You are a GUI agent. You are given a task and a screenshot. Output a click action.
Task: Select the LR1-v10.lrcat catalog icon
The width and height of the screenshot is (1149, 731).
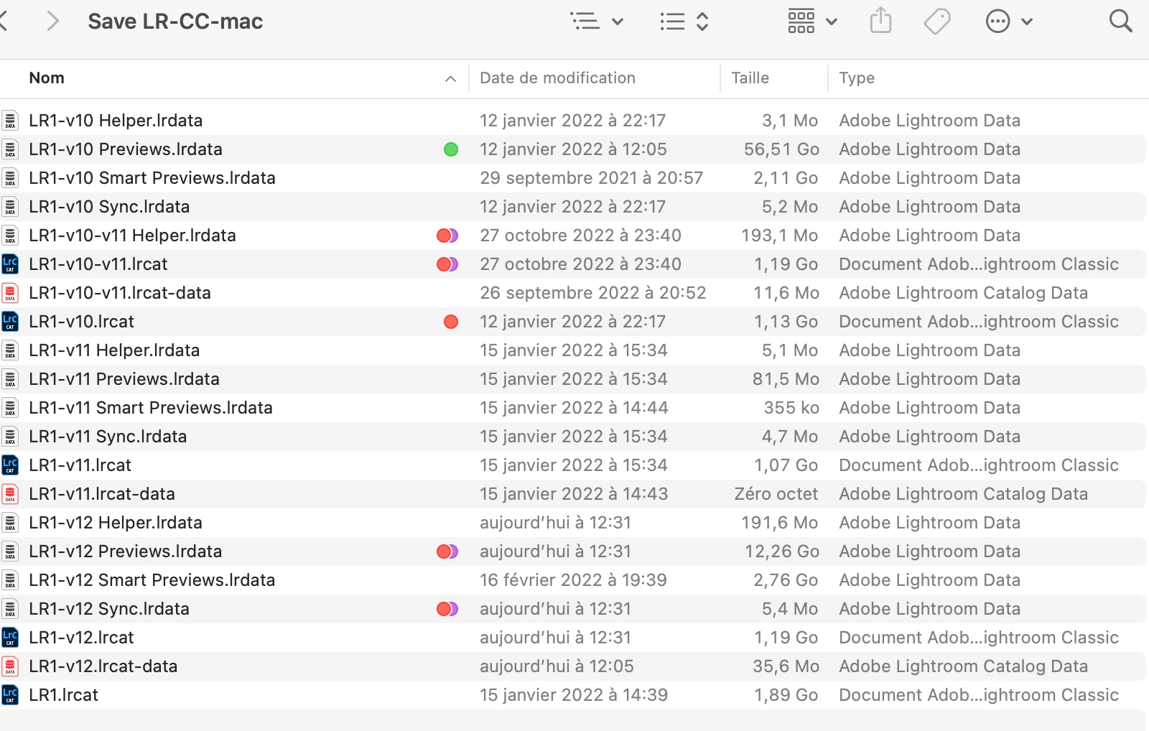[x=10, y=322]
